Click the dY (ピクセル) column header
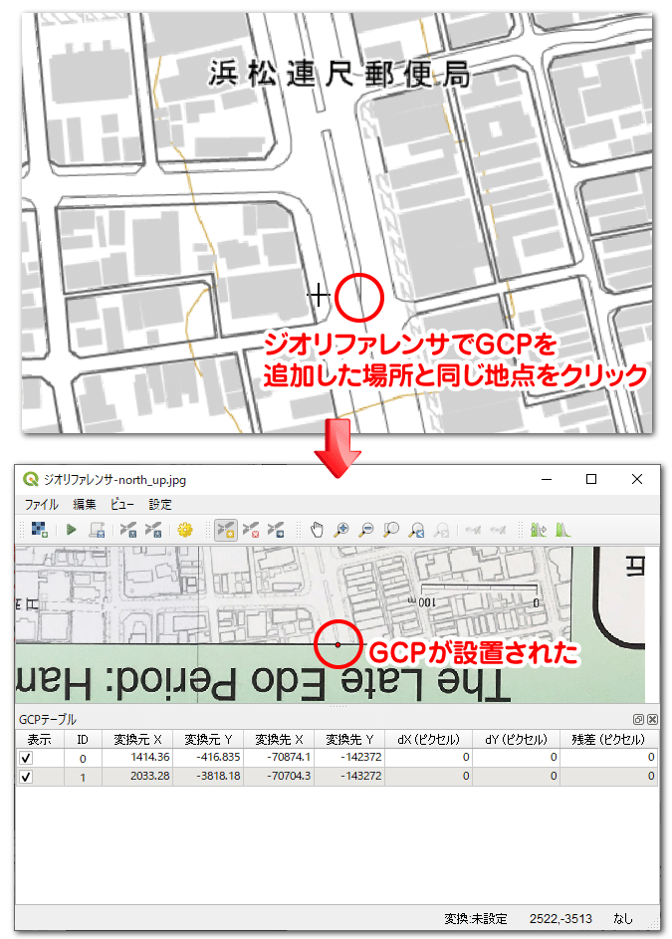Viewport: 672px width, 939px height. [x=517, y=739]
